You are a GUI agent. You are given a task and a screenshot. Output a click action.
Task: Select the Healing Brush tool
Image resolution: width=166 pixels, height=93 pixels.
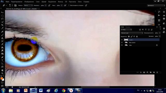[2, 32]
